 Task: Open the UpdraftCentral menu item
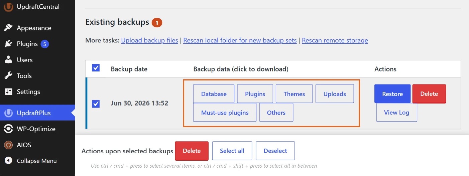[37, 7]
